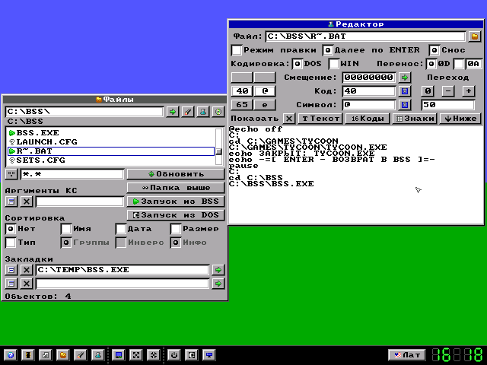
Task: Click the blue screen icon on the taskbar
Action: tap(119, 355)
